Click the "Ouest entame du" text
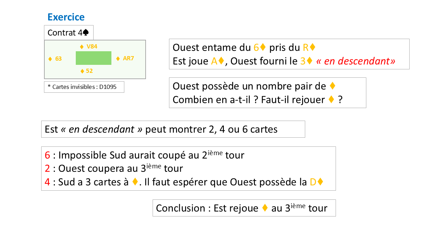 click(212, 47)
